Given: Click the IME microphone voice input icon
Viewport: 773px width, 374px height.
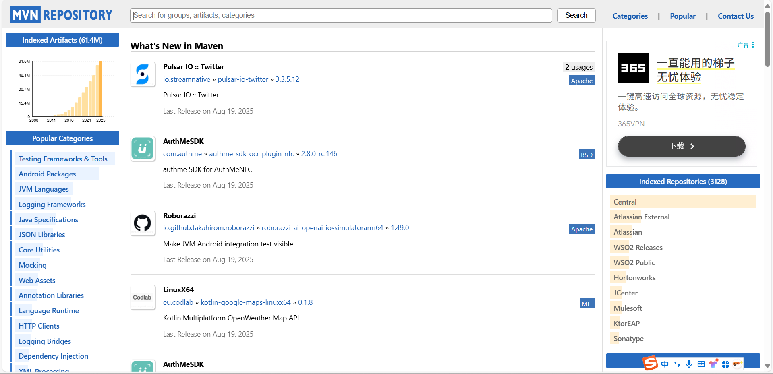Looking at the screenshot, I should click(x=689, y=364).
